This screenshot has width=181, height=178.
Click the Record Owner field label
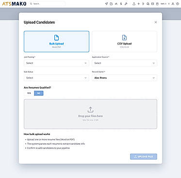coord(99,72)
